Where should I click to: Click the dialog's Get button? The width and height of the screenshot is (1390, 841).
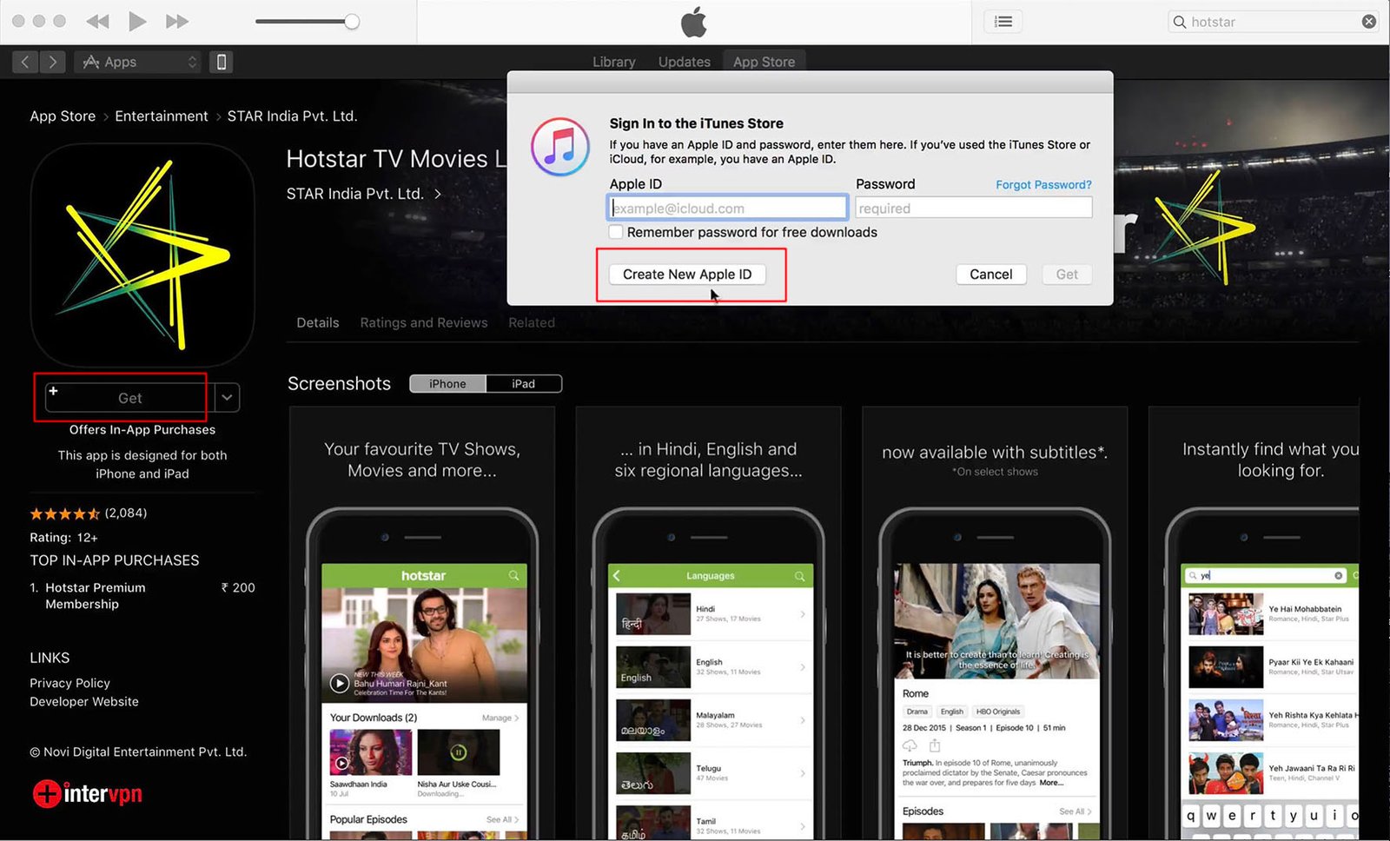[1067, 275]
